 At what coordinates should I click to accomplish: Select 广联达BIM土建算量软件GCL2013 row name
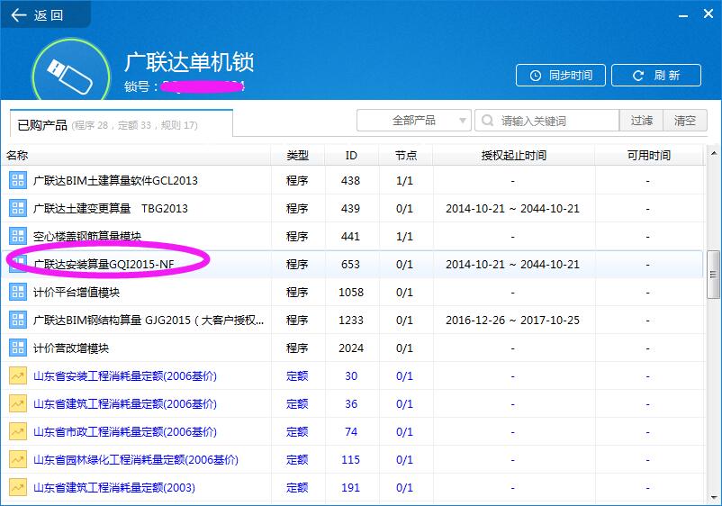(115, 180)
